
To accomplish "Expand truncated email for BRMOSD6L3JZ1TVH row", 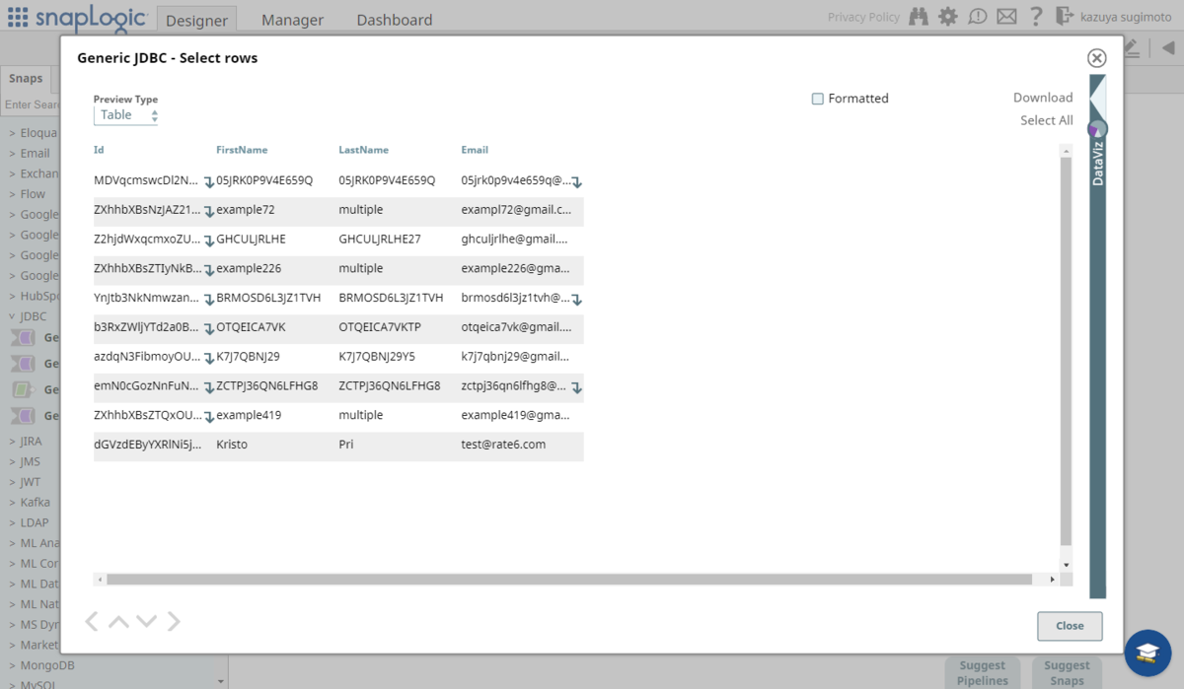I will [577, 300].
